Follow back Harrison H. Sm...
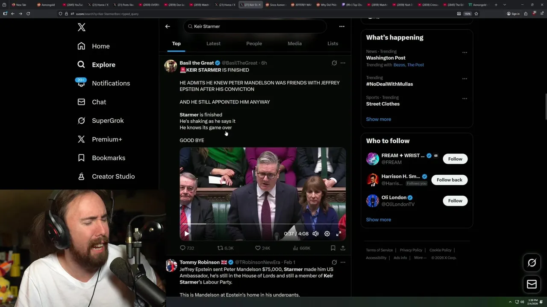This screenshot has width=547, height=307. [x=450, y=180]
